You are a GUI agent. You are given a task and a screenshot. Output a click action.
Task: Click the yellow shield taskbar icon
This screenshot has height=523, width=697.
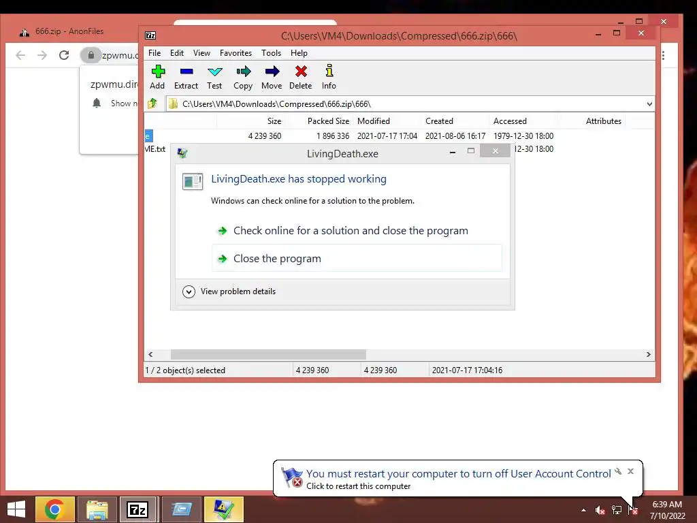coord(223,509)
